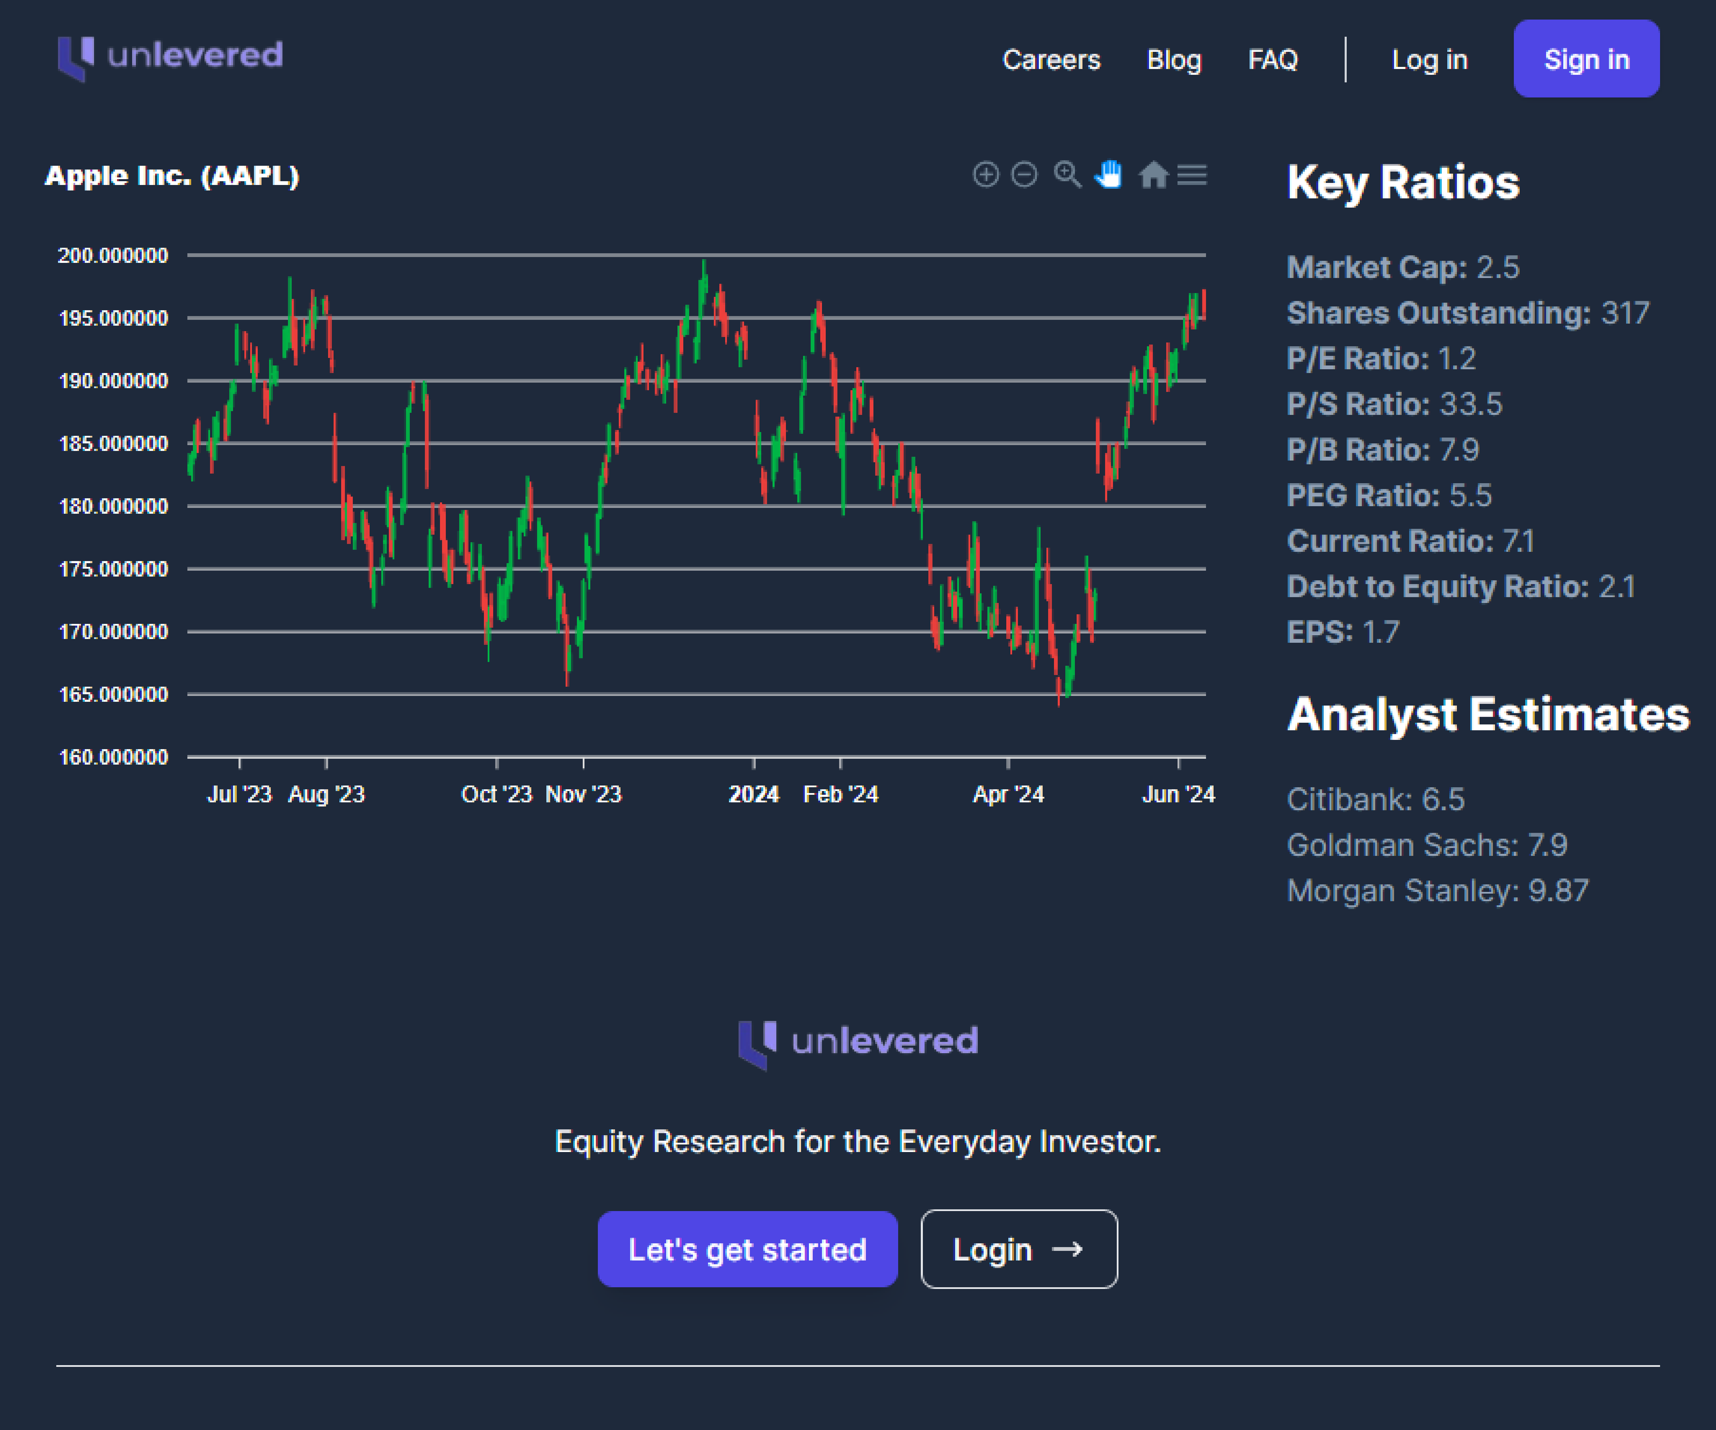Click the unlevered logo in header
Image resolution: width=1716 pixels, height=1430 pixels.
(170, 57)
